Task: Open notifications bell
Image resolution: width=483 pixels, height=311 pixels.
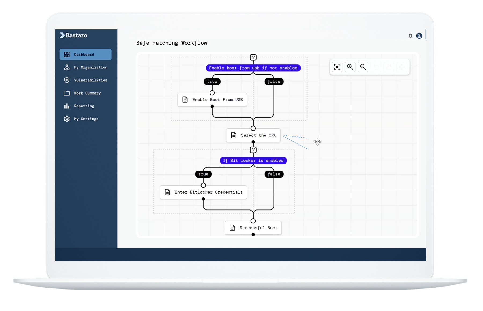Action: click(410, 36)
